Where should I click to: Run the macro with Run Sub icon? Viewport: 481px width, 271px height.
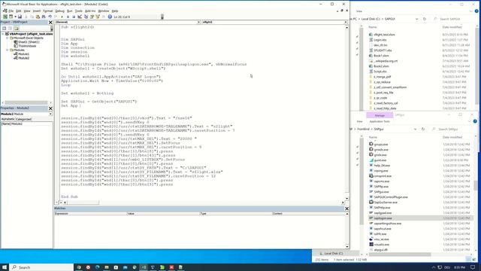click(62, 17)
